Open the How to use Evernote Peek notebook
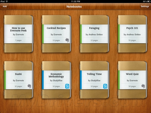Image resolution: width=151 pixels, height=113 pixels. [19, 34]
